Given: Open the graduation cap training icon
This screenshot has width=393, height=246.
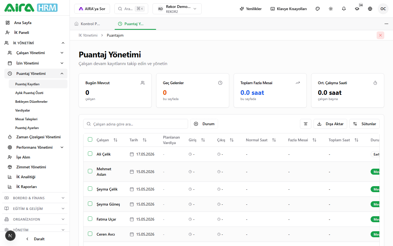Looking at the screenshot, I should coord(357,9).
